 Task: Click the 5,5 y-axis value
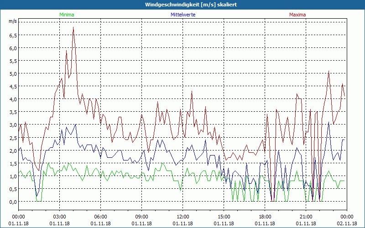tap(13, 61)
